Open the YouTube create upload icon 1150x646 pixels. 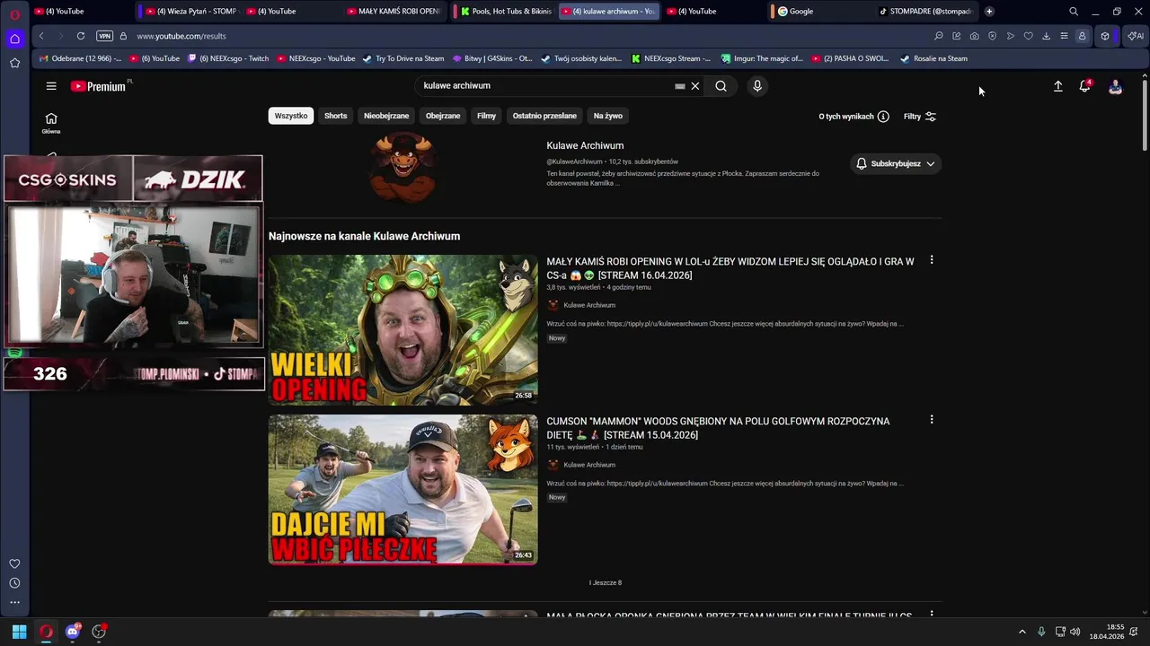pyautogui.click(x=1058, y=86)
